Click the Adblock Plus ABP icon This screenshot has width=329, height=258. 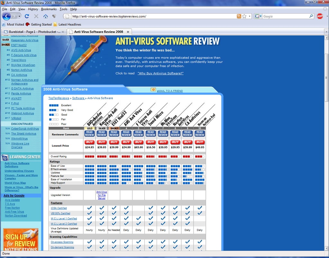[x=320, y=16]
